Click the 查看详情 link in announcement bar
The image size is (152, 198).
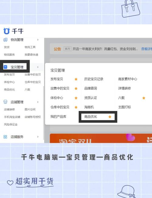[x=147, y=49]
